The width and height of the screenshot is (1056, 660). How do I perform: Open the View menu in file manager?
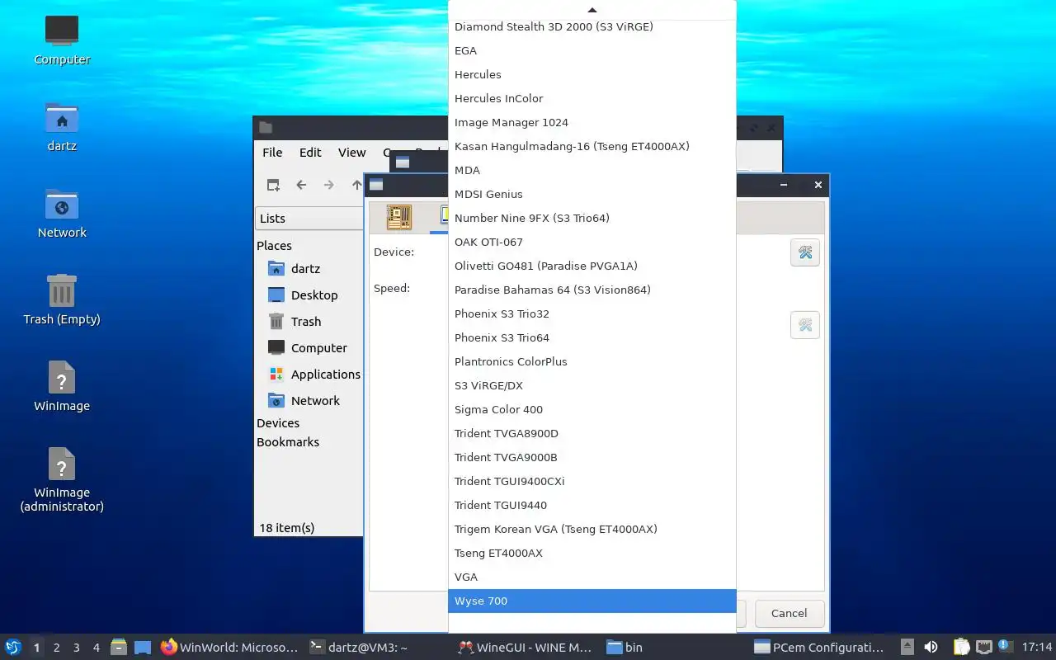coord(351,153)
